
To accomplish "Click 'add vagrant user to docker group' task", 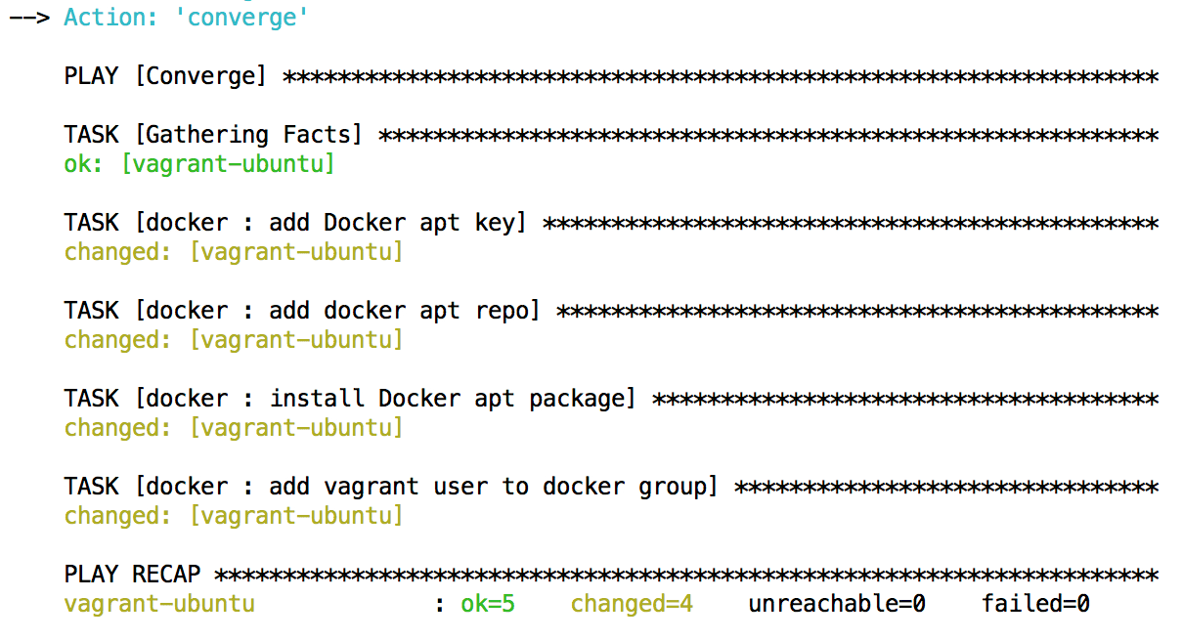I will 391,487.
